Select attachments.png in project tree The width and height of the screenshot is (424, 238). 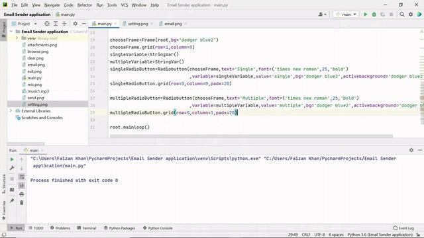42,45
